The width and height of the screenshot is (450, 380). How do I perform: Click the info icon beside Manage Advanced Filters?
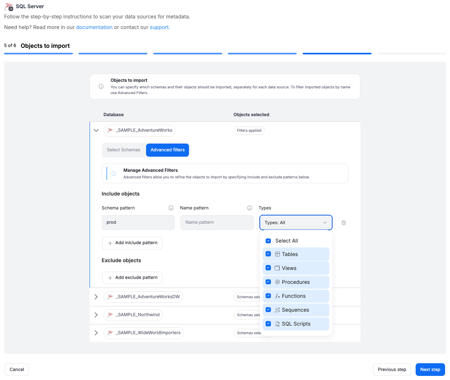point(114,173)
